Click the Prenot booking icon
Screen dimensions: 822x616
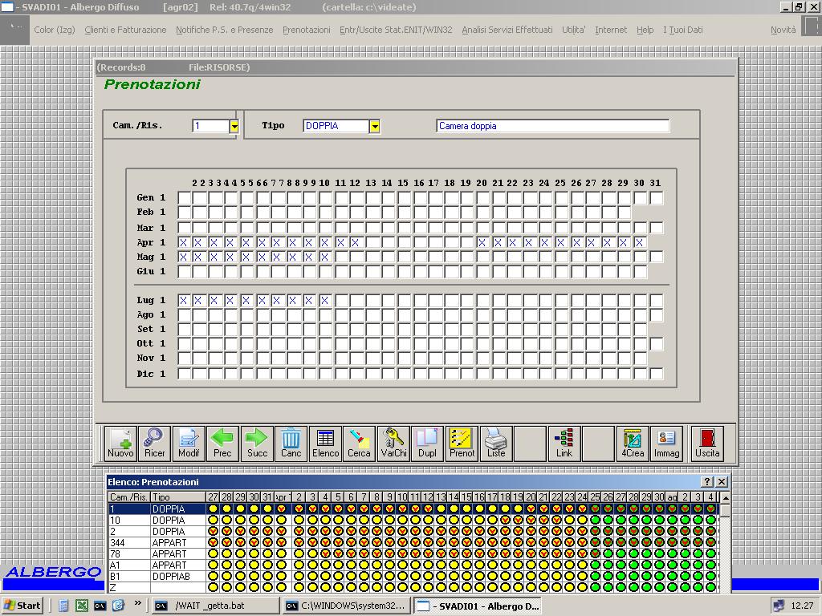pos(462,444)
